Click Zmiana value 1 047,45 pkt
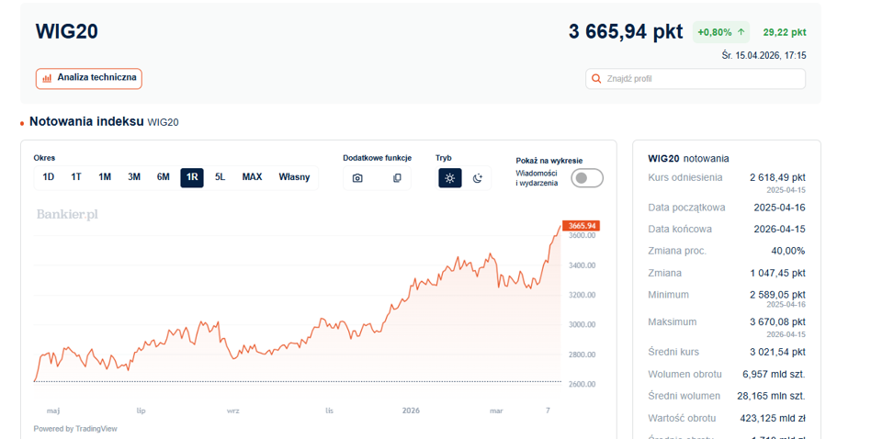The height and width of the screenshot is (439, 871). [777, 273]
